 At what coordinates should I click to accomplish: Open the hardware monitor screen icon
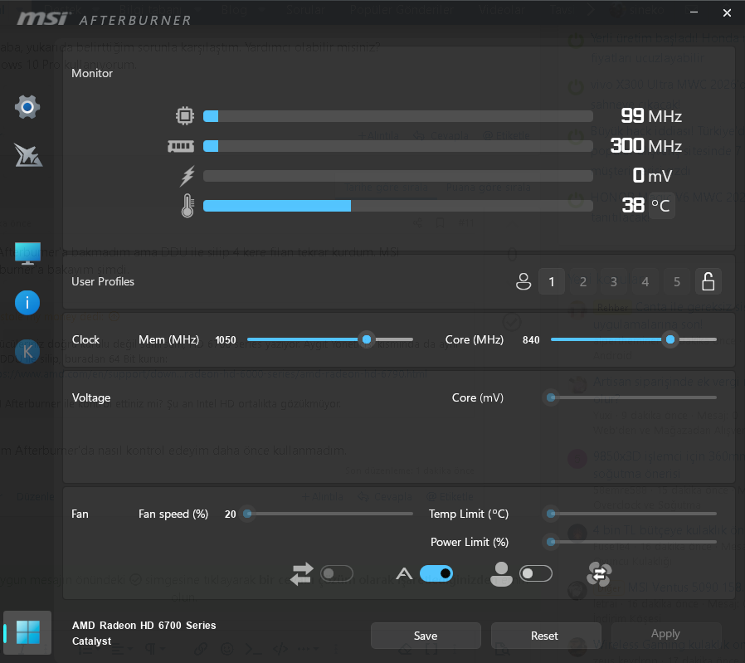click(27, 254)
